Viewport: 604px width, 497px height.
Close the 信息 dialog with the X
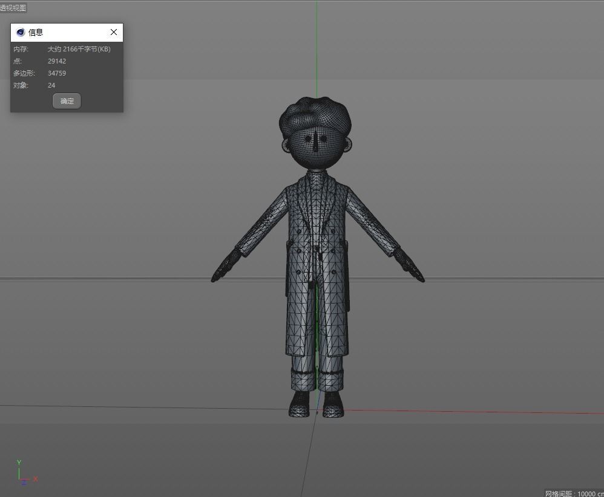114,32
